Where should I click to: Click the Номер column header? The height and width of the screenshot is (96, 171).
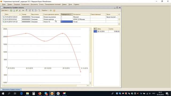click(26, 14)
